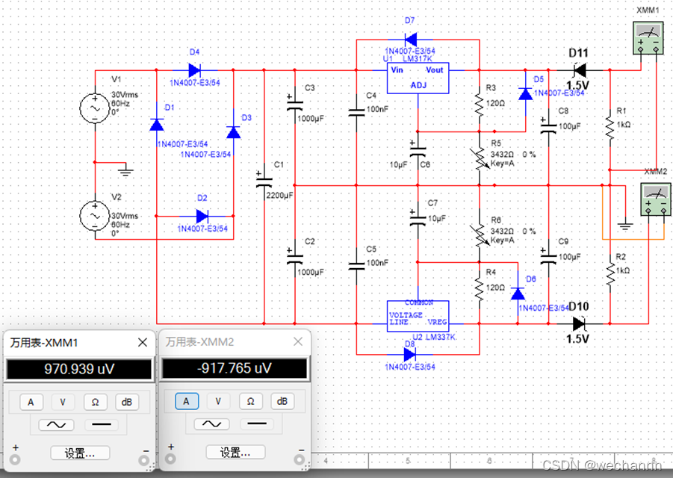The width and height of the screenshot is (673, 478).
Task: Select capacitor C7 10µF symbol
Action: 418,220
